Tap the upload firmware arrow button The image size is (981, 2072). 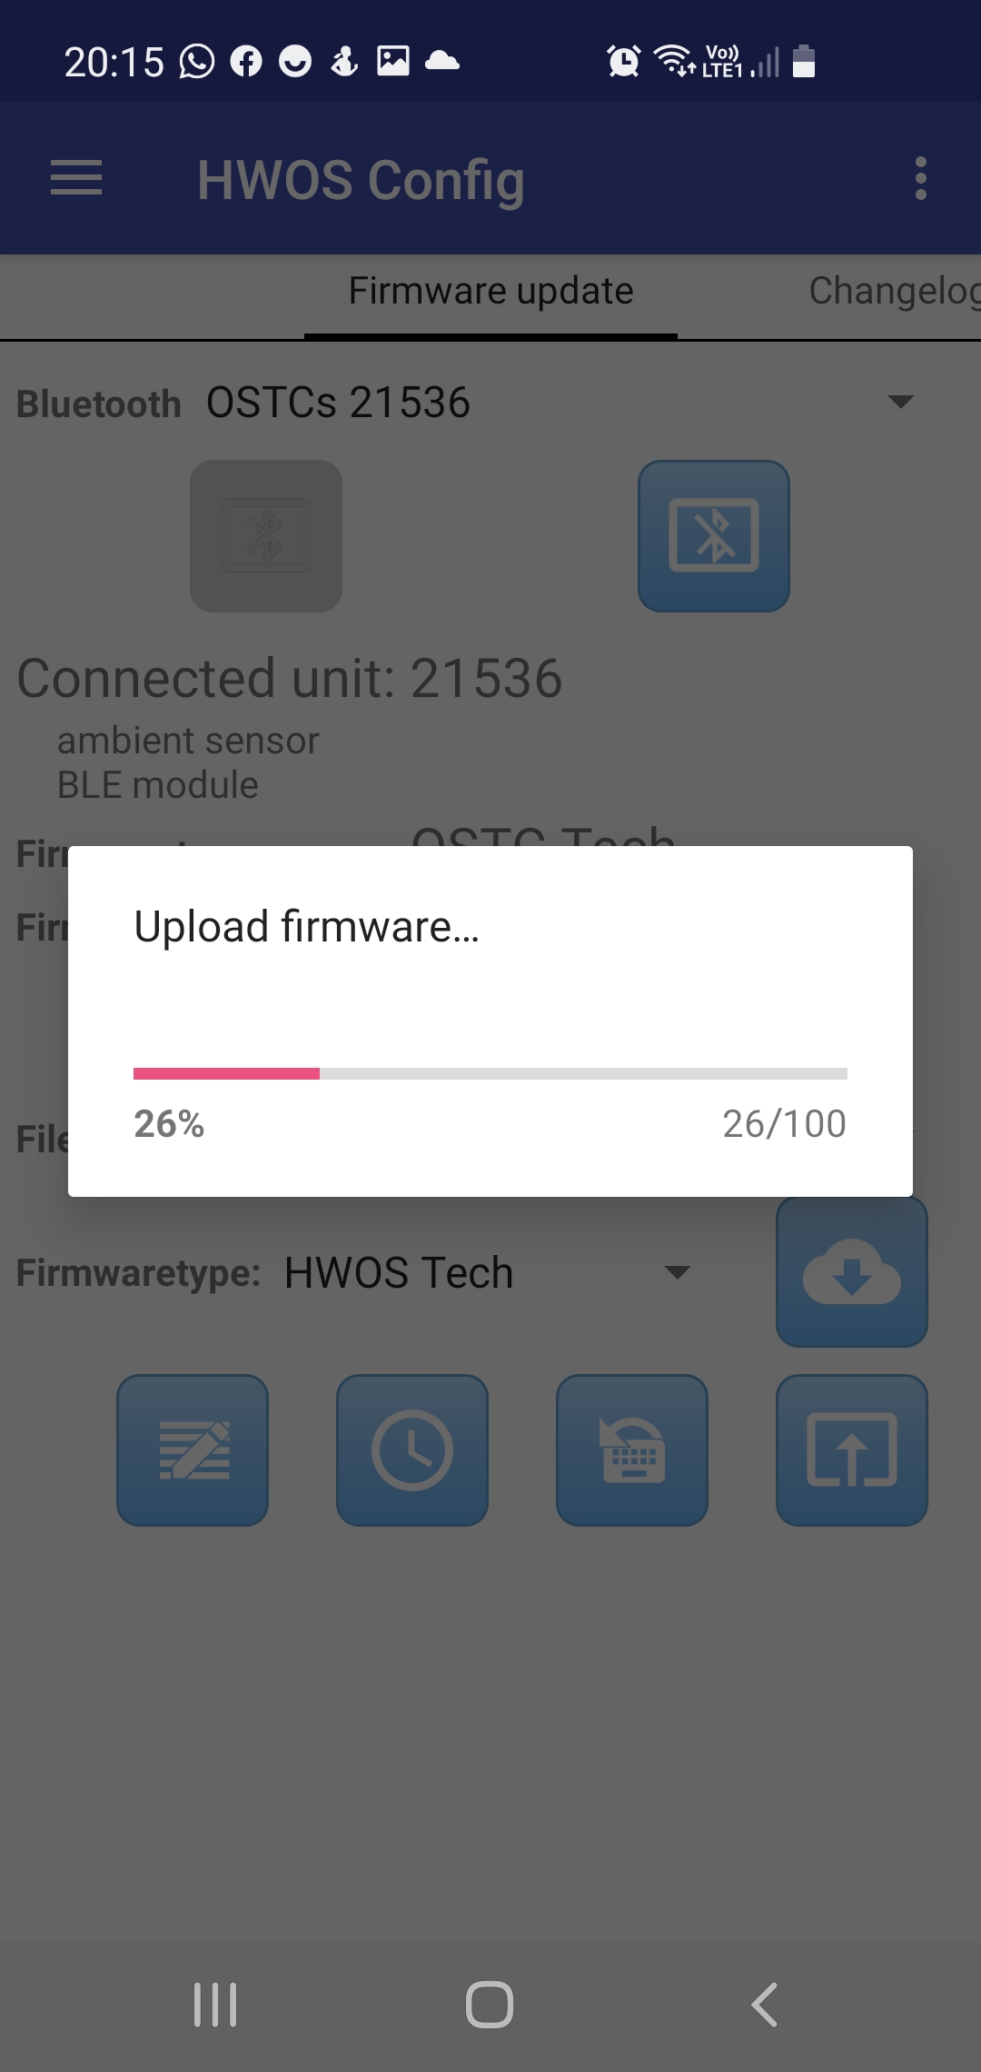click(852, 1450)
